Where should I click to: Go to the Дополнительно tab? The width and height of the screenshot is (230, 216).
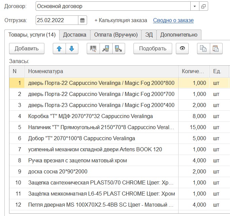click(179, 35)
